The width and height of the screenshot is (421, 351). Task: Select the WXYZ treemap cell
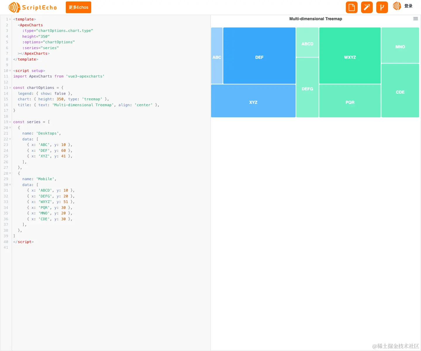pyautogui.click(x=350, y=56)
